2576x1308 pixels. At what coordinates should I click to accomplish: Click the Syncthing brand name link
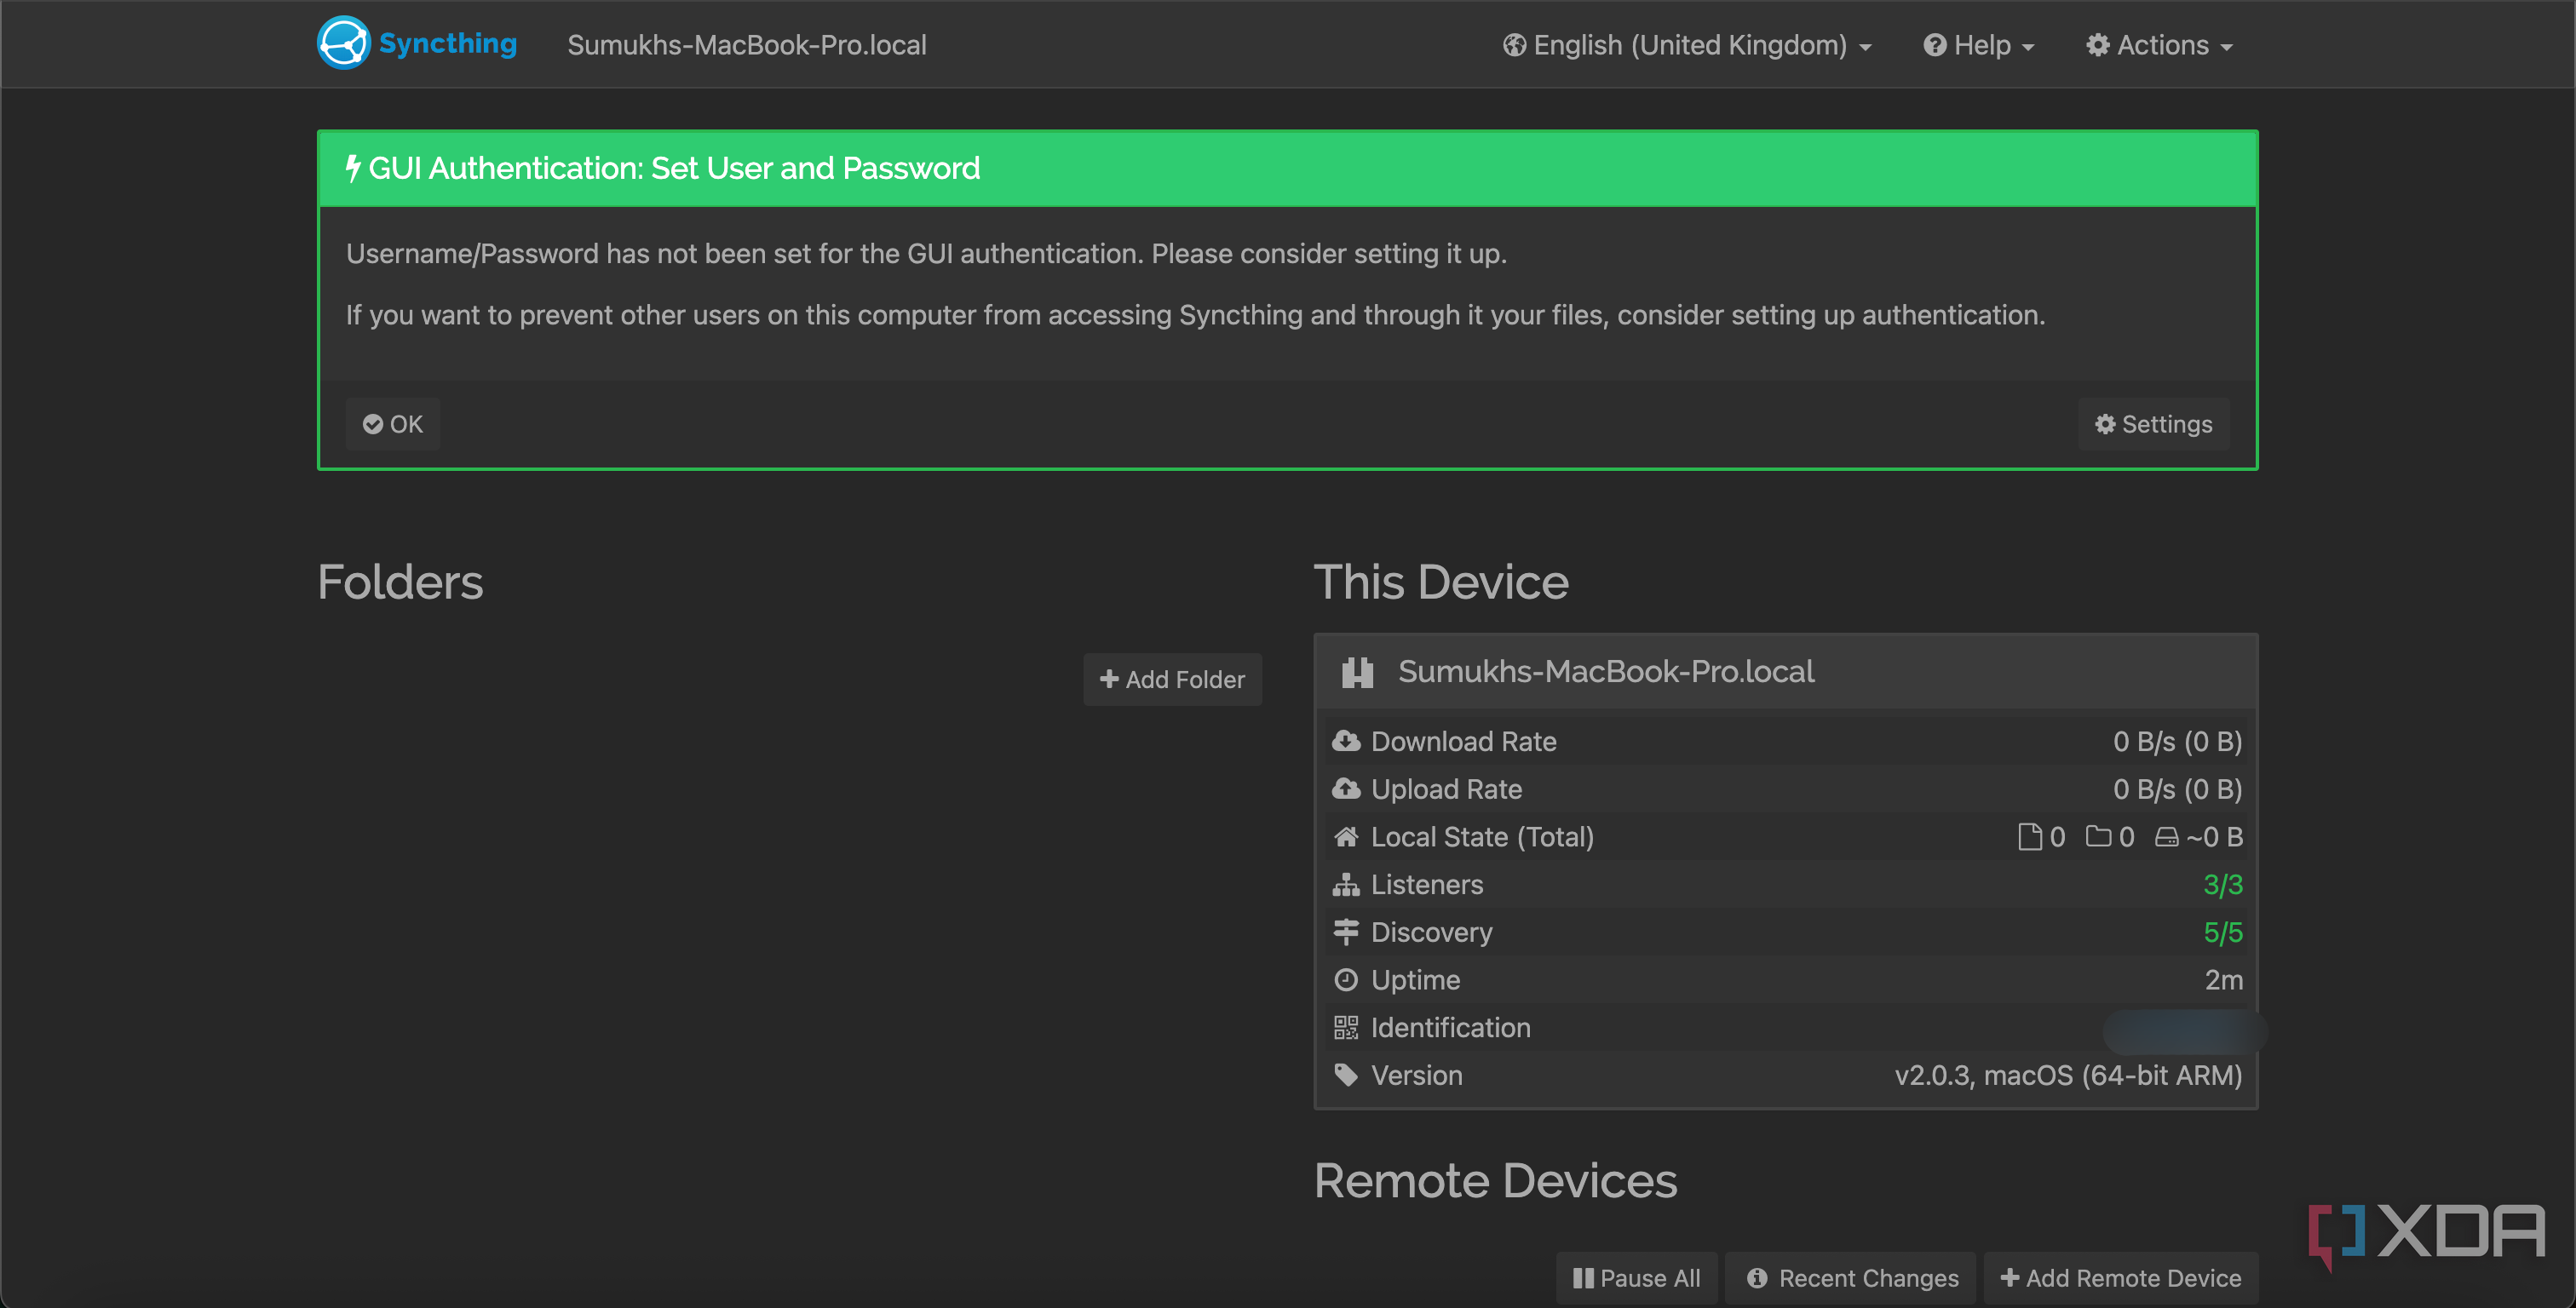point(447,44)
